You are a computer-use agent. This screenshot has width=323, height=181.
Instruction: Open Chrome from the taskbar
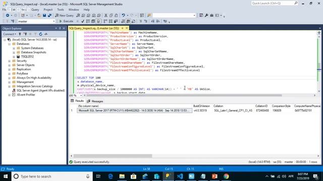[x=226, y=176]
